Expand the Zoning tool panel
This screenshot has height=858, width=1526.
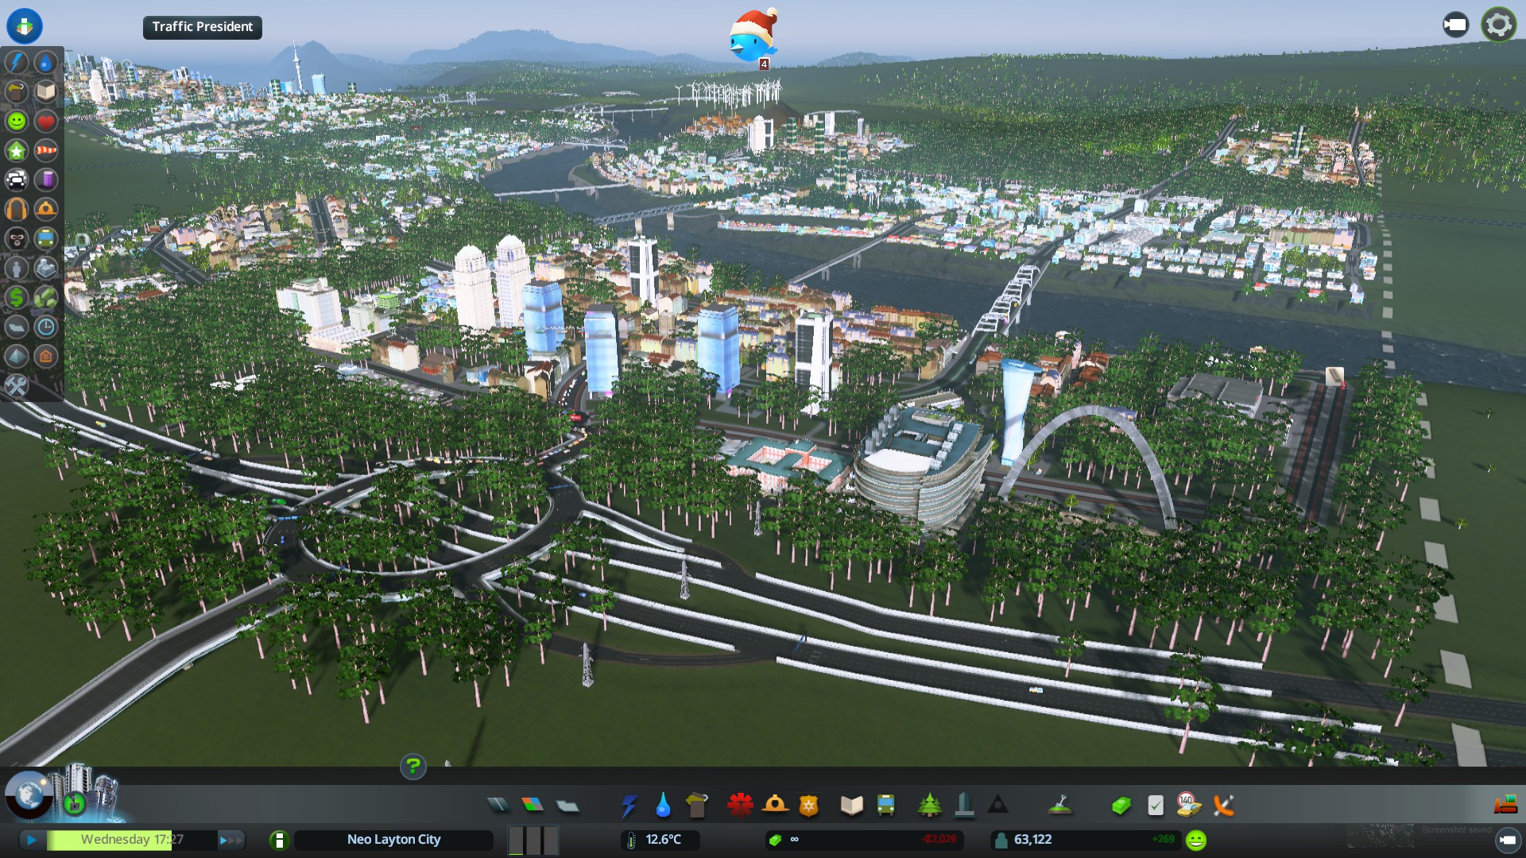(x=533, y=806)
